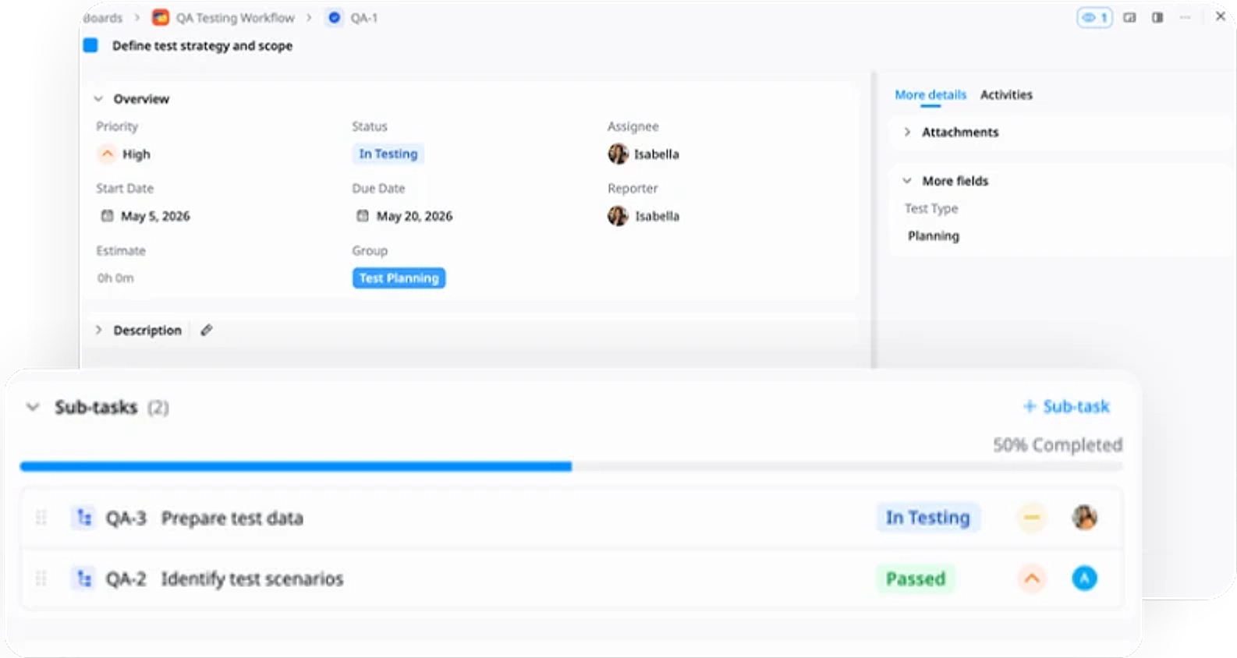Collapse the Sub-tasks list
Image resolution: width=1237 pixels, height=658 pixels.
33,407
